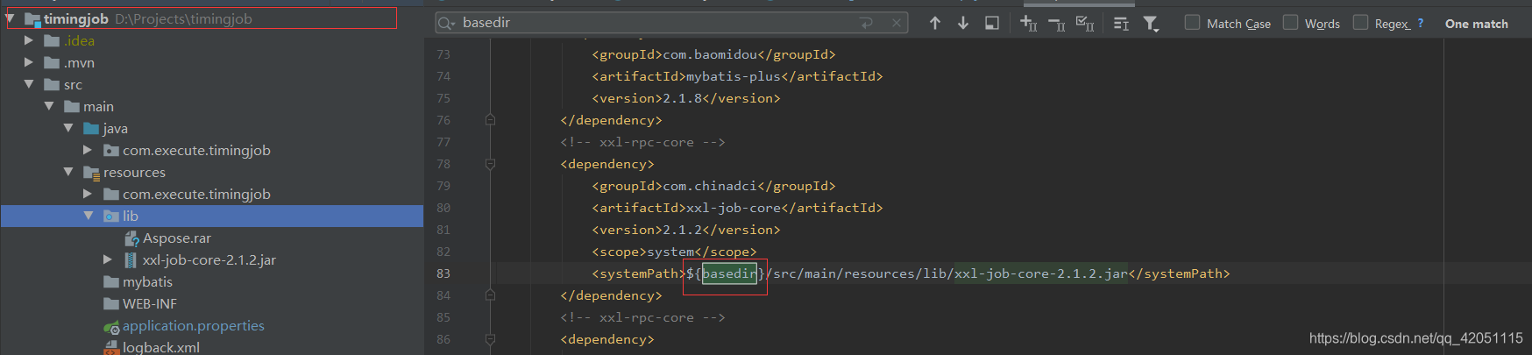Click application.properties Spring leaf icon
This screenshot has width=1532, height=355.
point(111,326)
